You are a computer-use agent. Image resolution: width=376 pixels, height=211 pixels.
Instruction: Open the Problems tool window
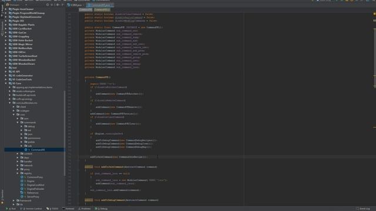tap(85, 209)
